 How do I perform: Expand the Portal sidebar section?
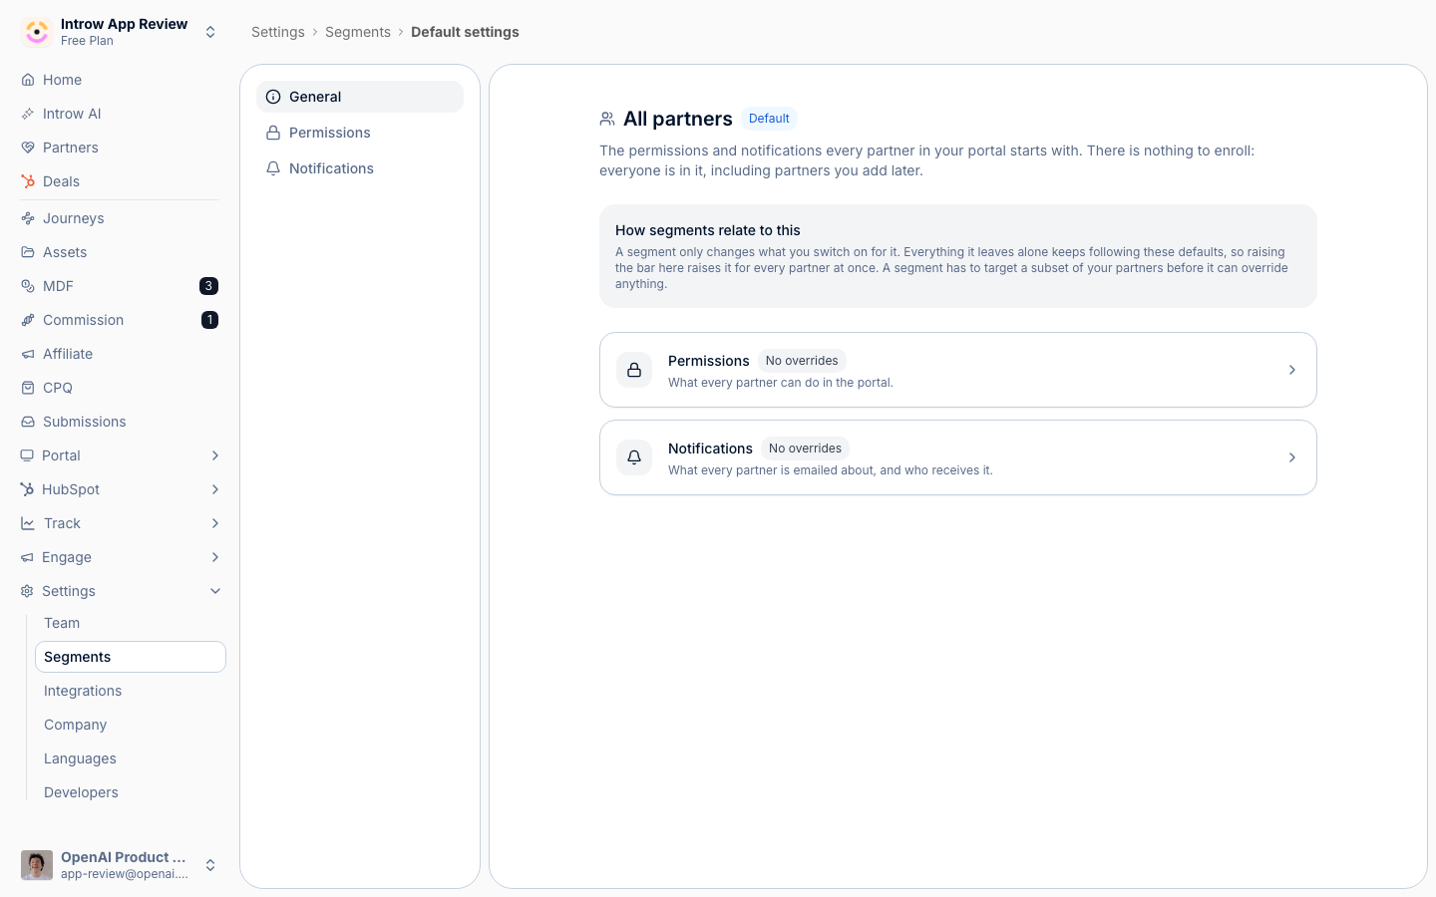215,455
